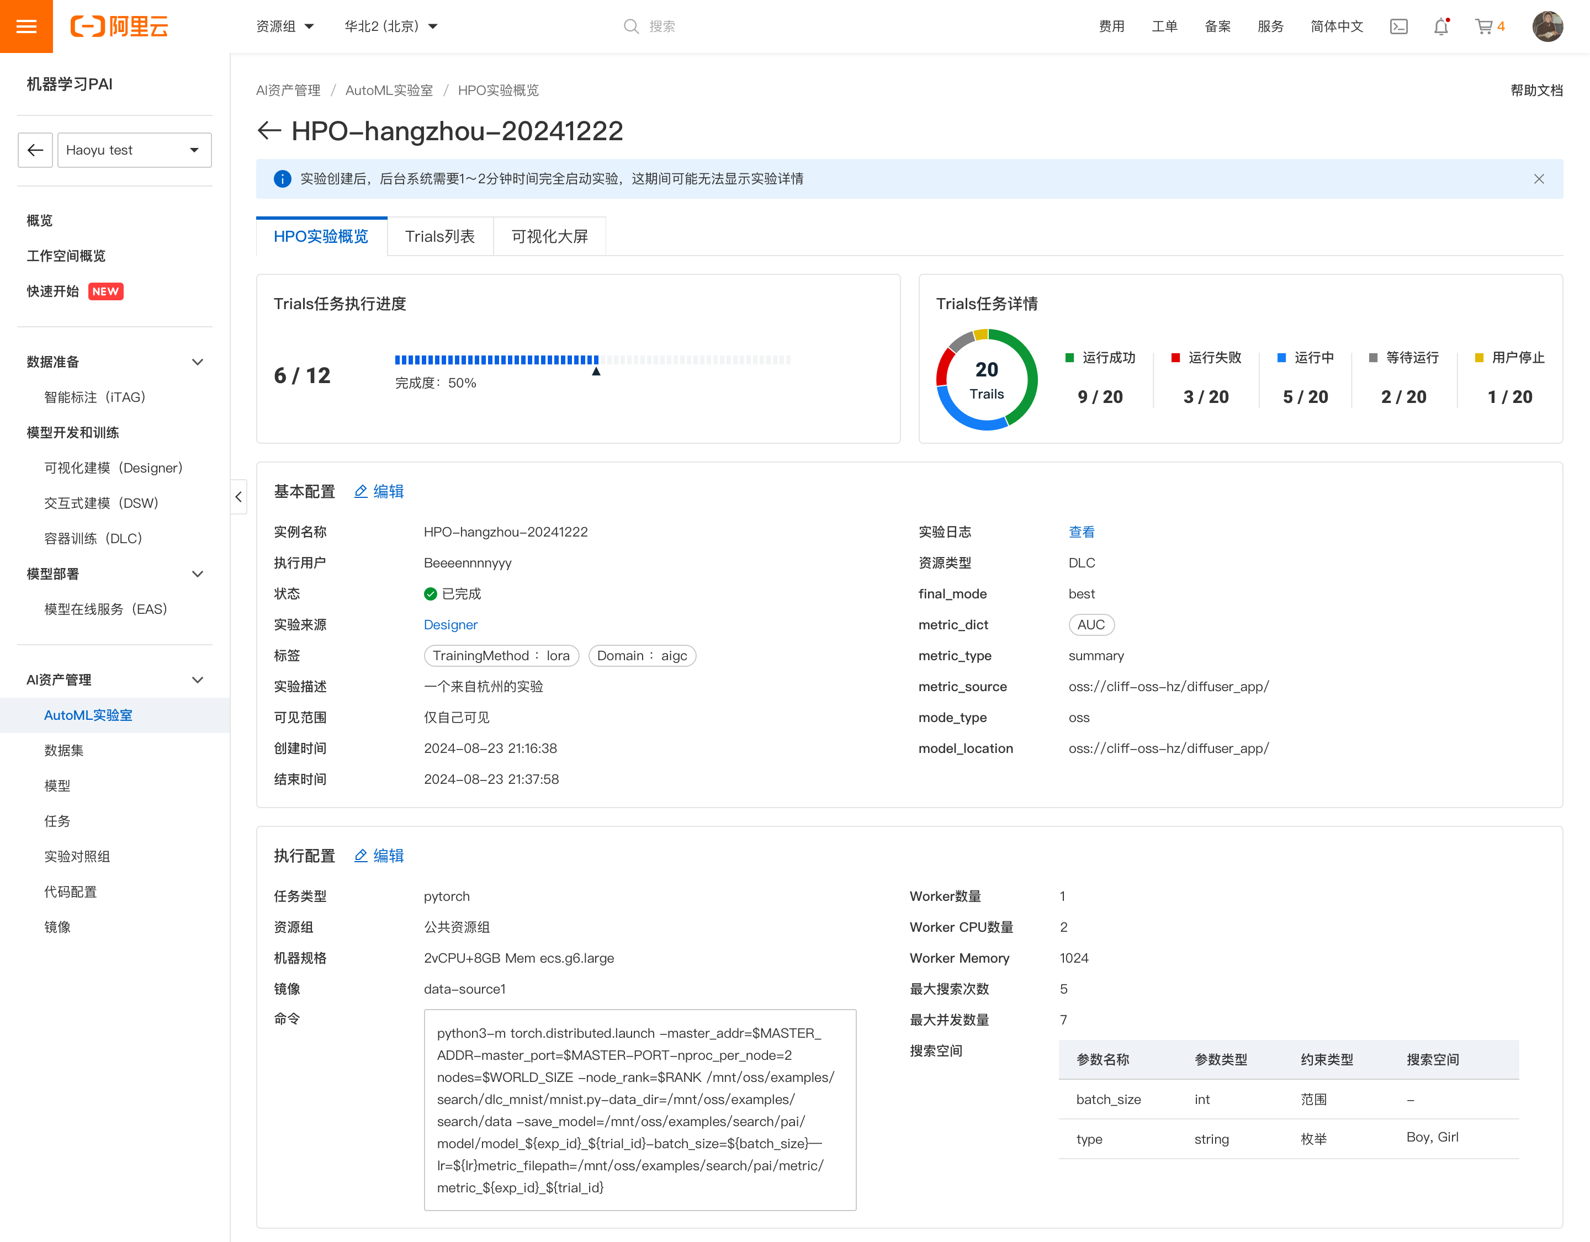Open the orange hamburger menu
The height and width of the screenshot is (1242, 1590).
click(x=26, y=26)
